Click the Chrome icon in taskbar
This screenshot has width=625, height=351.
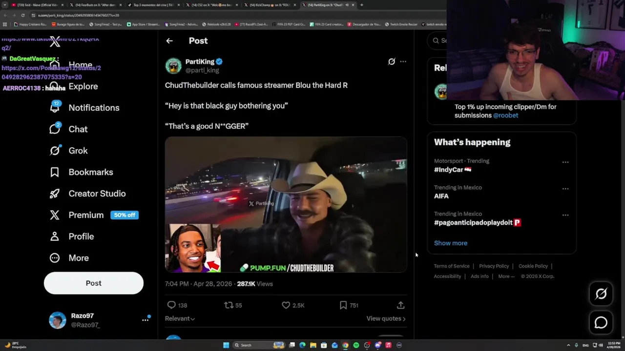click(x=345, y=345)
